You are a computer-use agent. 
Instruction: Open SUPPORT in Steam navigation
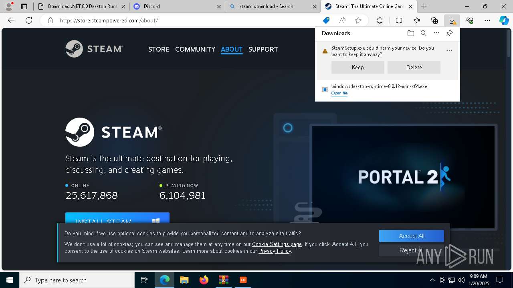pyautogui.click(x=263, y=49)
